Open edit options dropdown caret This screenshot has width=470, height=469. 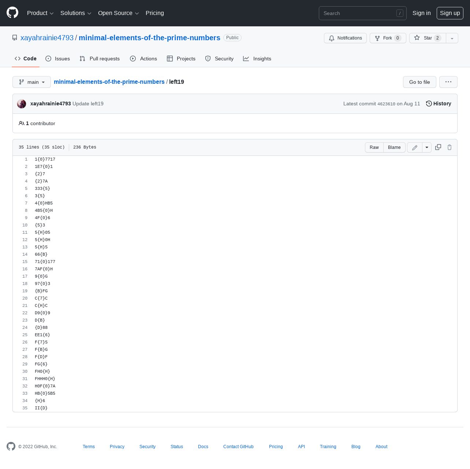click(x=427, y=147)
